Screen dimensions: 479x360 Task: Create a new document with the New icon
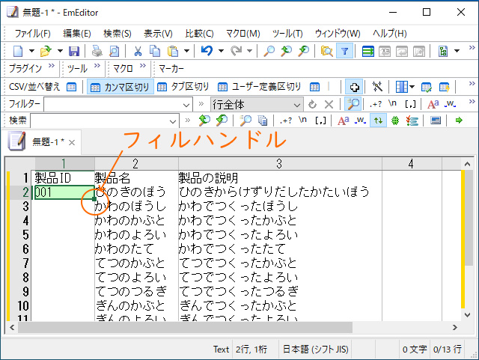point(18,51)
